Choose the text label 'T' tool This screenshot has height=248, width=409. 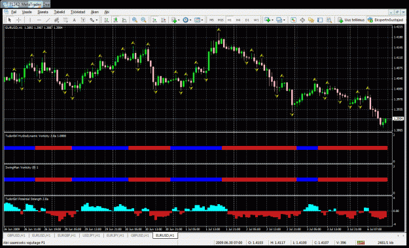[83, 20]
